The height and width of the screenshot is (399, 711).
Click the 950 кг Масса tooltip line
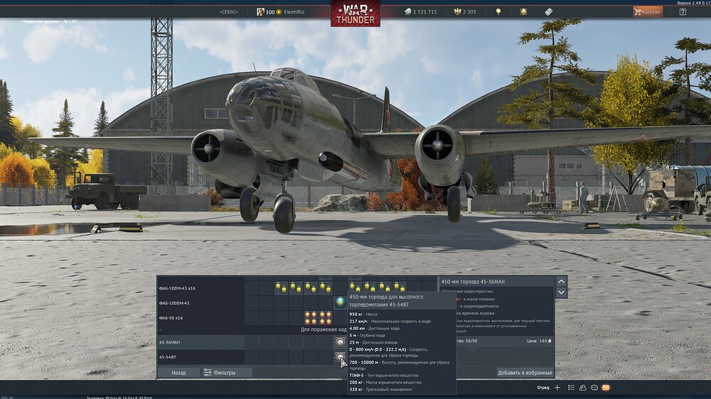363,314
